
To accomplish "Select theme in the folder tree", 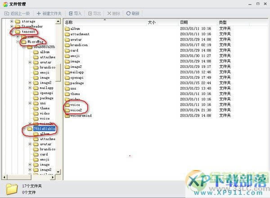I will coord(45,108).
